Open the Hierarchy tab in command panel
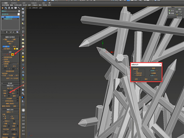This screenshot has height=138, width=184. coord(9,8)
